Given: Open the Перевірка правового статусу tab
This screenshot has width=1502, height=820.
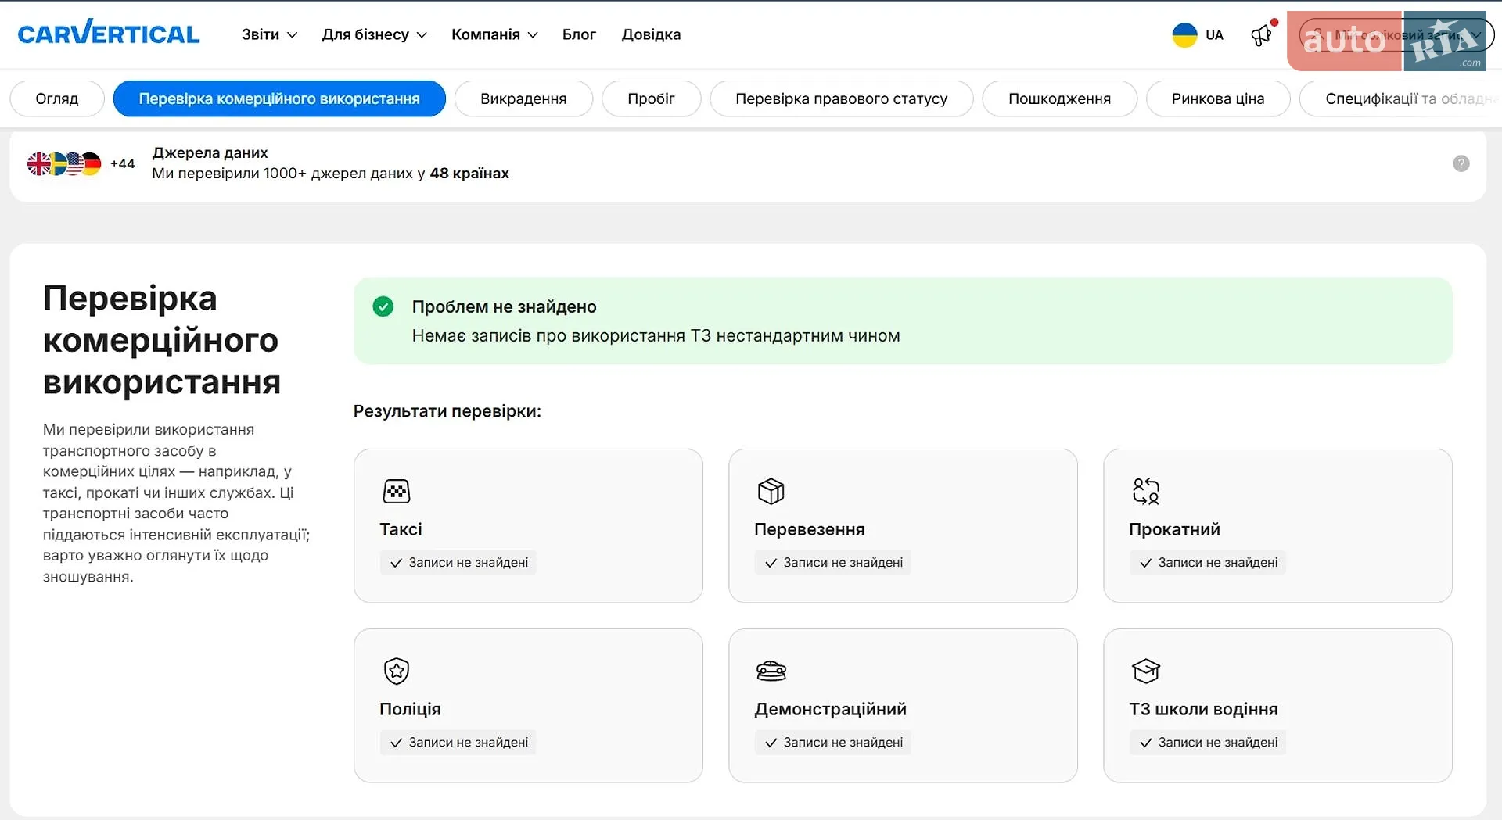Looking at the screenshot, I should (841, 99).
